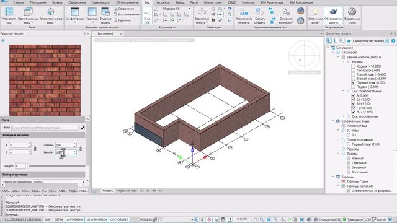Toggle the Третий этаж (+6.400) checkbox

(x=353, y=74)
